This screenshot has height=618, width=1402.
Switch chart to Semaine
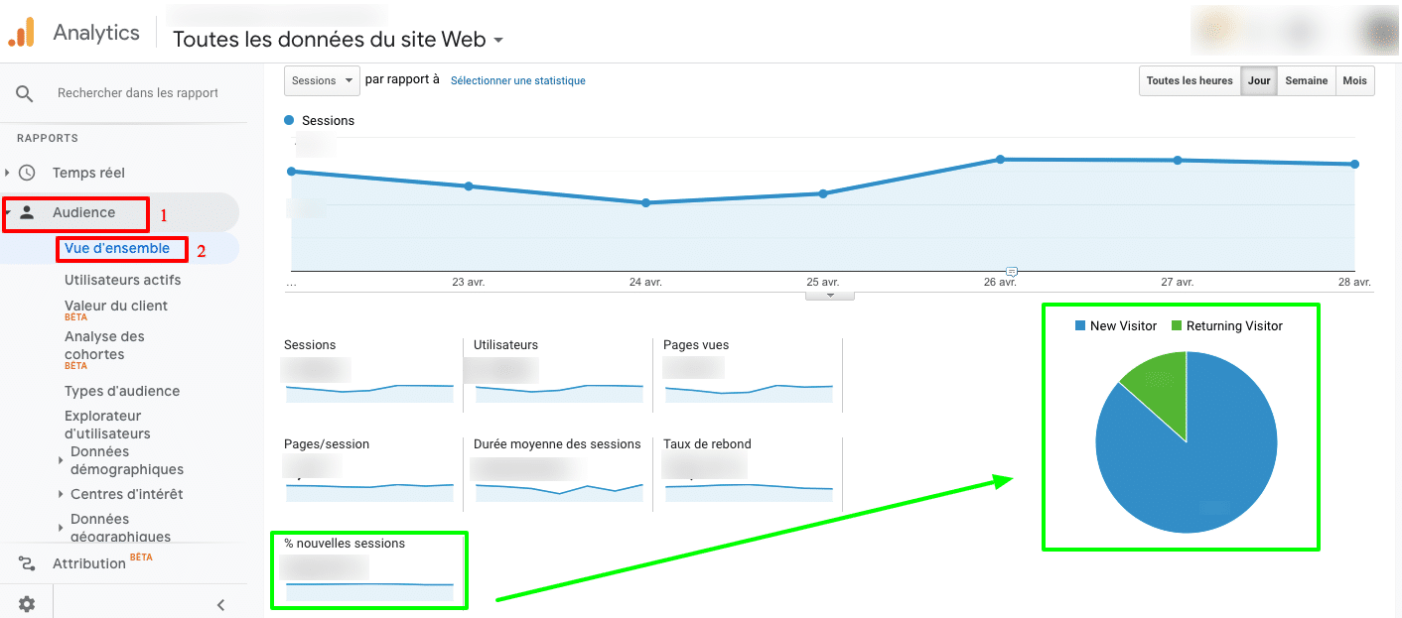tap(1306, 81)
